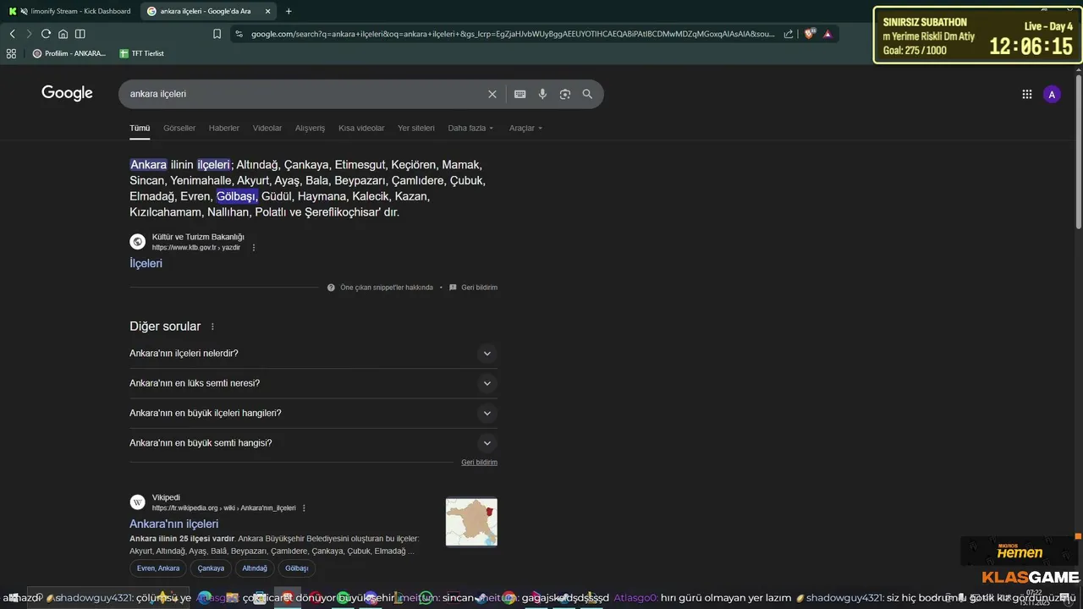
Task: Select the Çankaya chip
Action: point(211,568)
